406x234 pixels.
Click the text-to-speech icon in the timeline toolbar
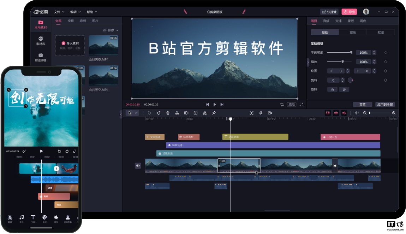(251, 113)
